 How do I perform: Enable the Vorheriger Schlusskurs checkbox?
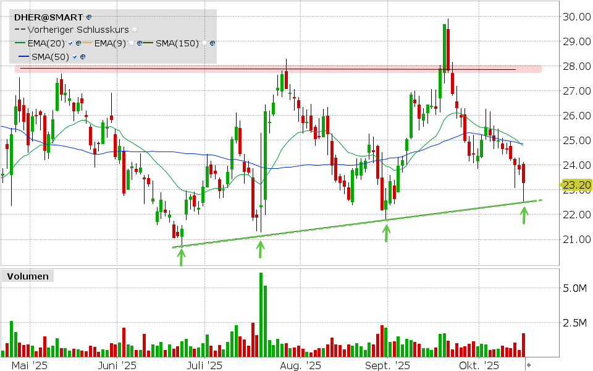click(135, 30)
